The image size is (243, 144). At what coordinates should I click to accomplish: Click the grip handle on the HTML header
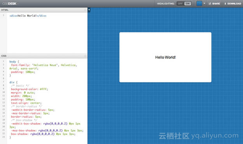(x=86, y=10)
